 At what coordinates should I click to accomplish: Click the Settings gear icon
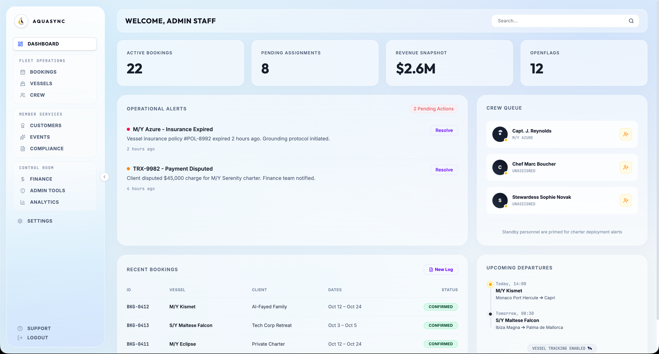(20, 221)
